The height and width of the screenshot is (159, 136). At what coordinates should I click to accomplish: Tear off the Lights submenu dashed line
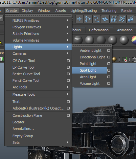[x=92, y=45]
